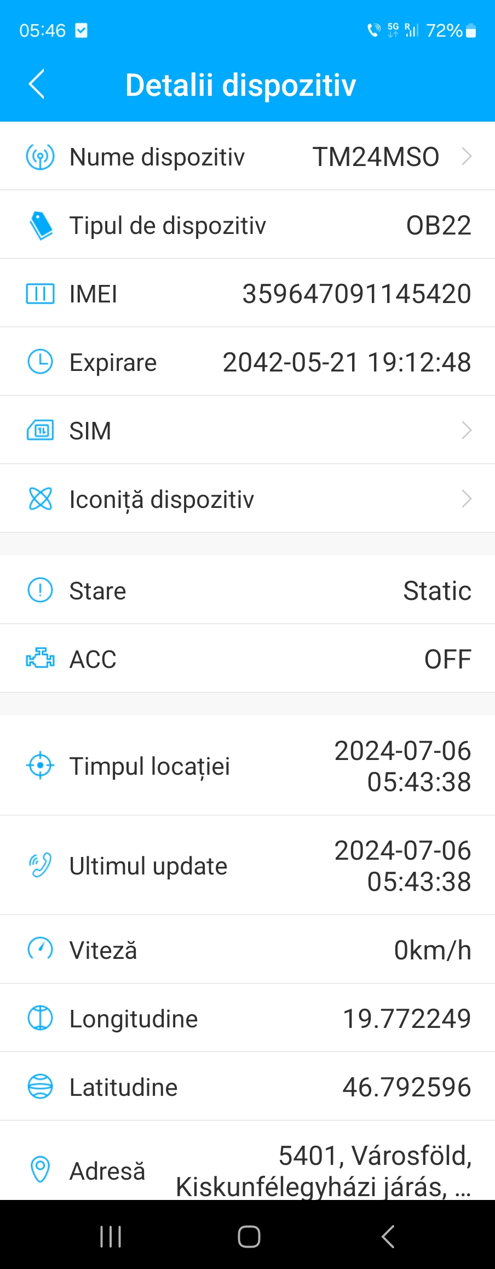Tap the Nume dispozitiv antenna icon
This screenshot has width=495, height=1269.
click(x=40, y=157)
